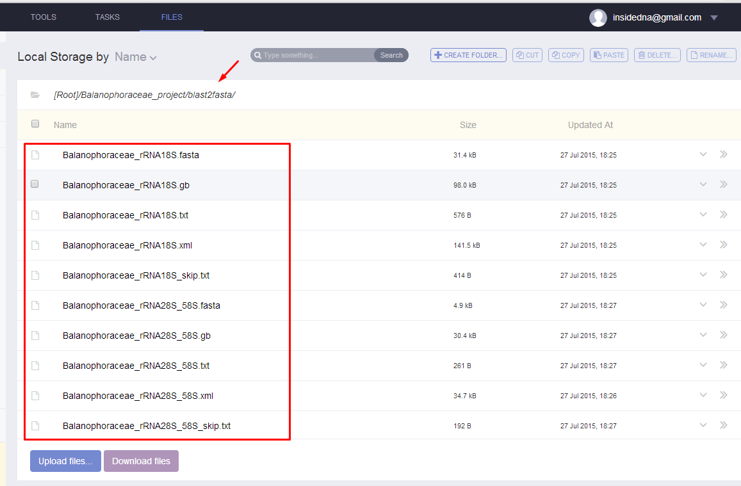Click file icon of Balanophoraceae_rRNA28S_58S.txt
741x486 pixels.
pyautogui.click(x=35, y=366)
